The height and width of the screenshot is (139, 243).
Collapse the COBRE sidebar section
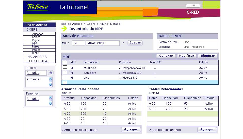pos(32,30)
